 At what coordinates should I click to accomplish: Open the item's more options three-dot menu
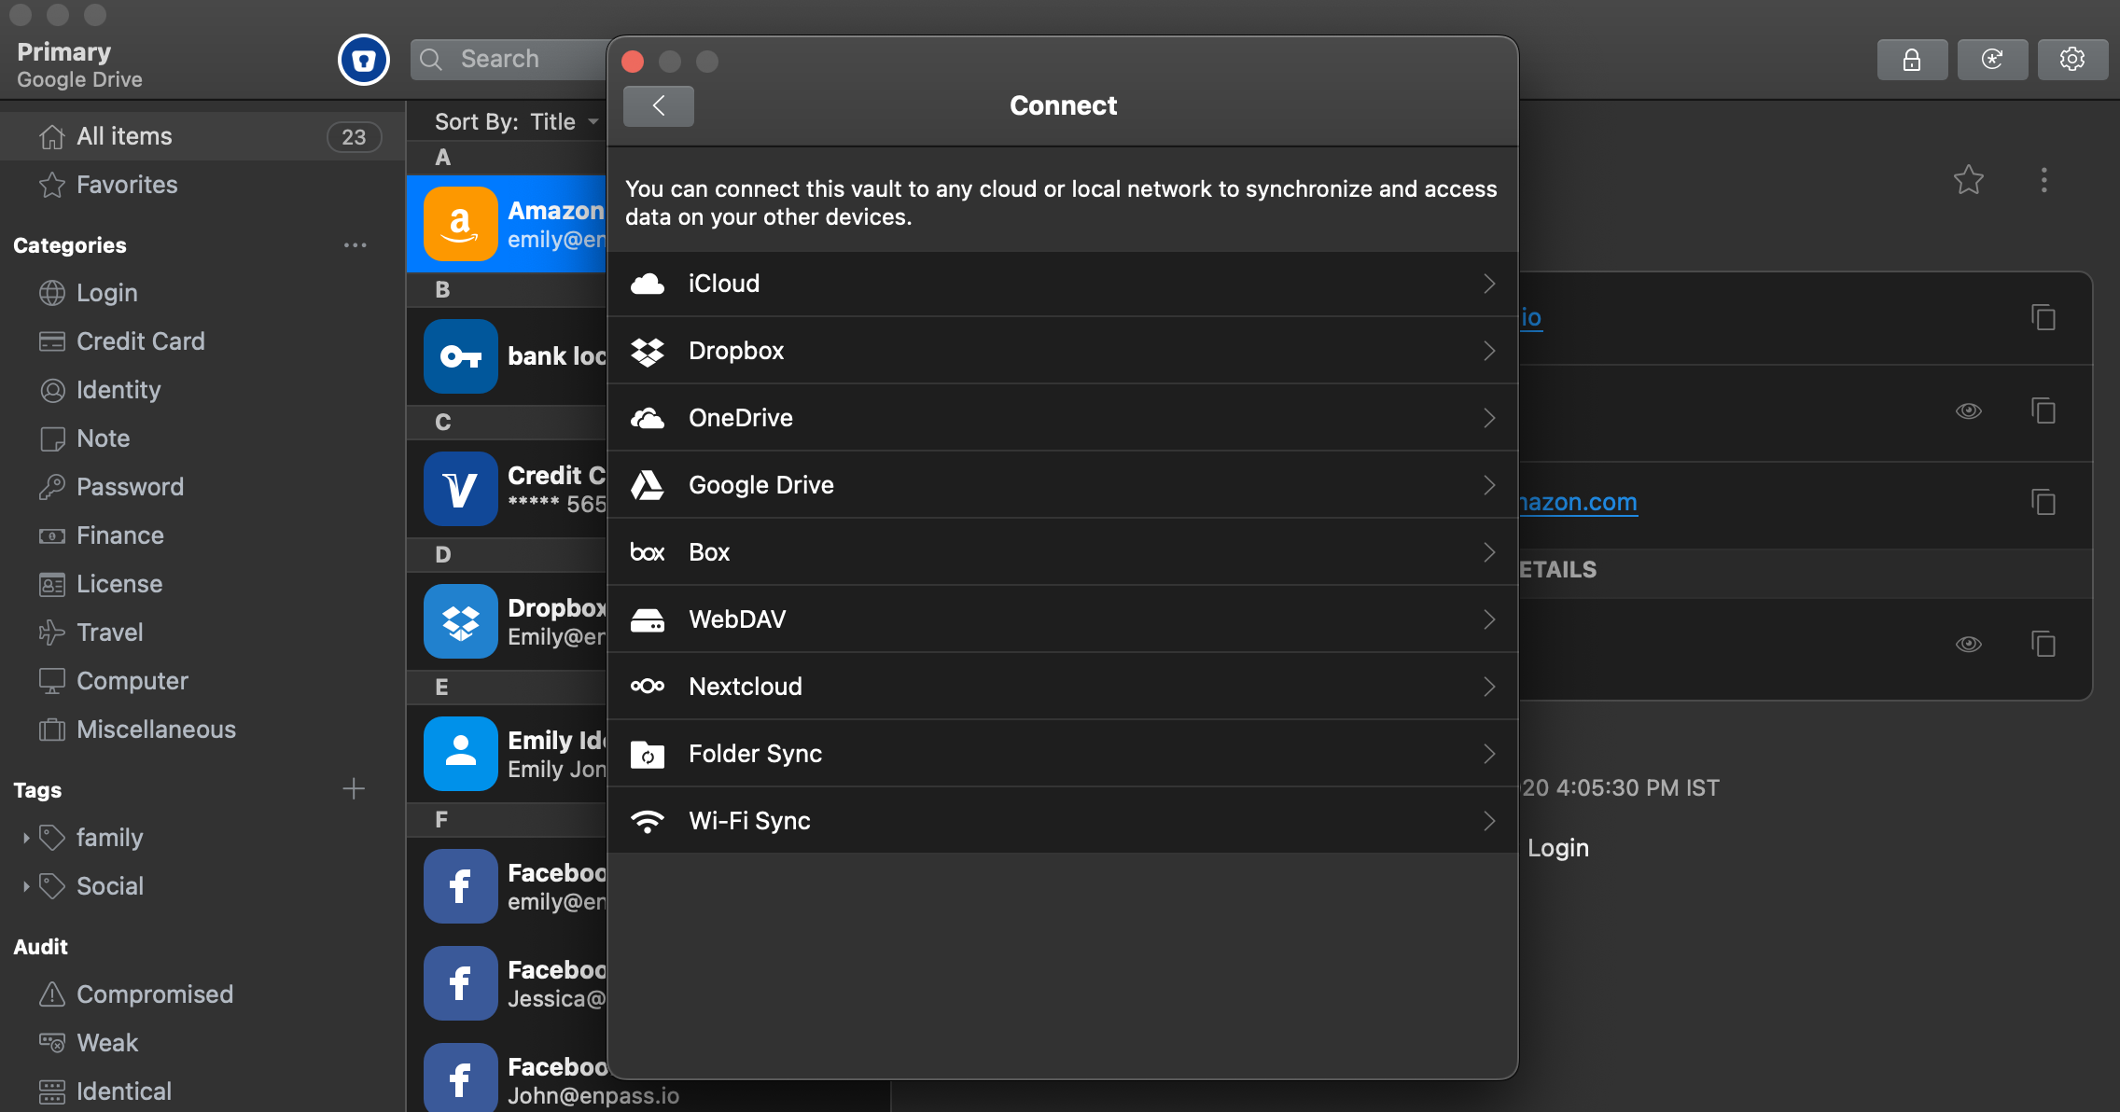(x=2043, y=180)
